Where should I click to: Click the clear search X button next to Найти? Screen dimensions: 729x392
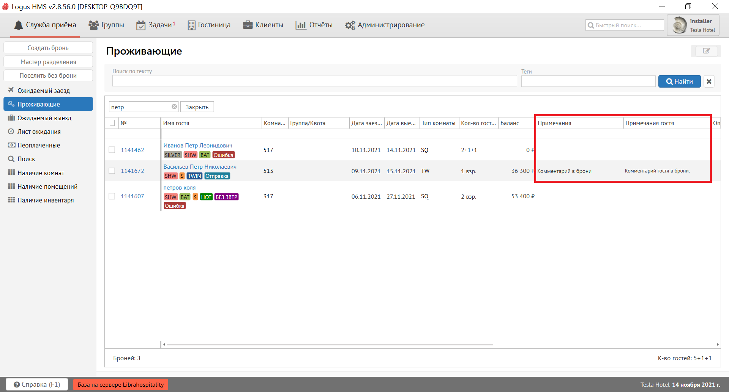click(x=709, y=82)
